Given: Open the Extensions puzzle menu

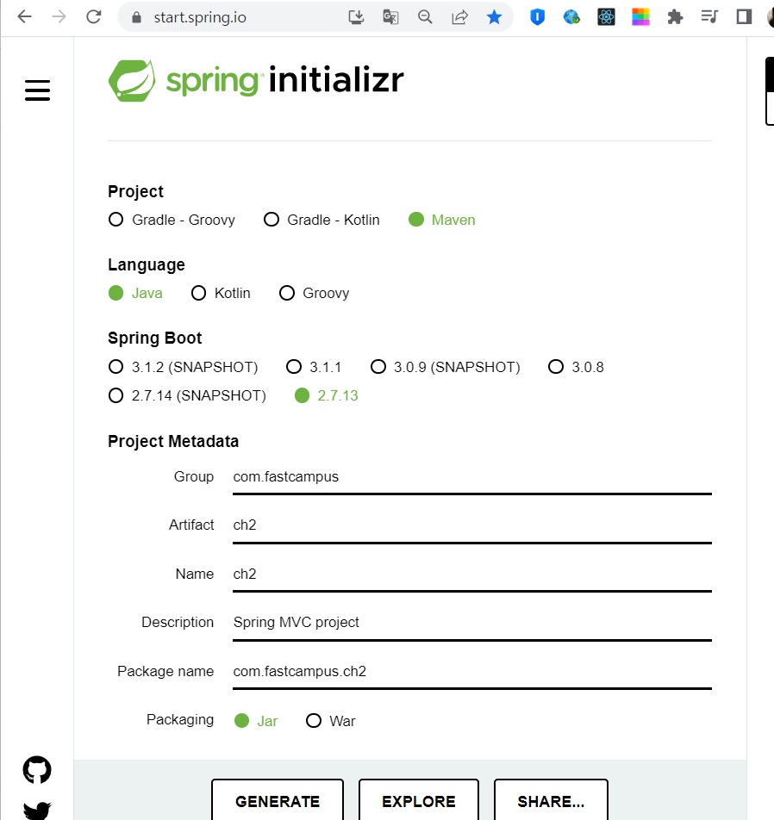Looking at the screenshot, I should pyautogui.click(x=675, y=17).
